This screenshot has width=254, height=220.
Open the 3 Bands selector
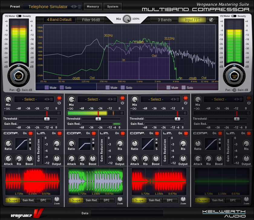pyautogui.click(x=164, y=20)
